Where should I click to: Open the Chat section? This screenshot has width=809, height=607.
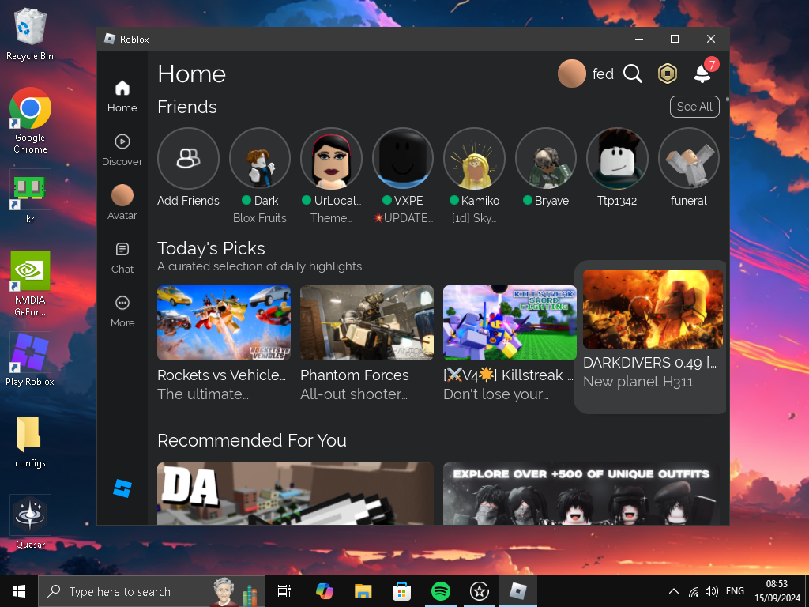tap(122, 258)
